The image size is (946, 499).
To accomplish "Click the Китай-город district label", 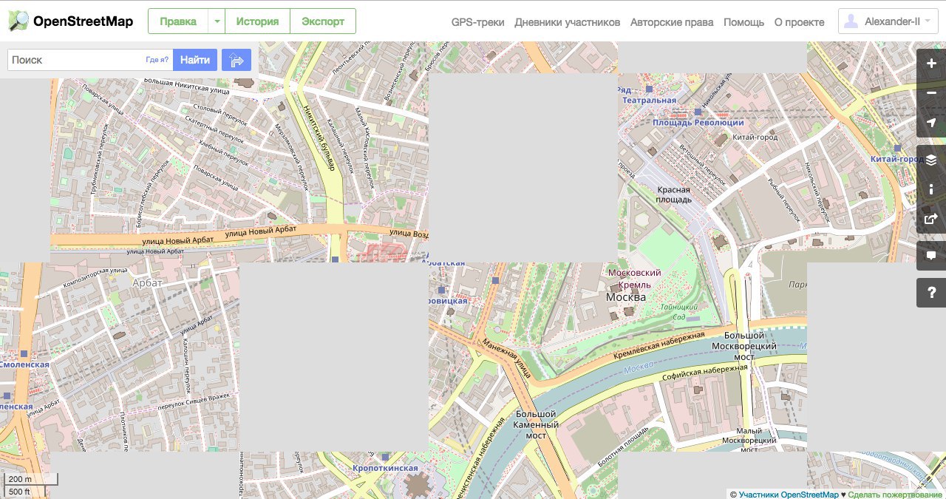I will 755,137.
